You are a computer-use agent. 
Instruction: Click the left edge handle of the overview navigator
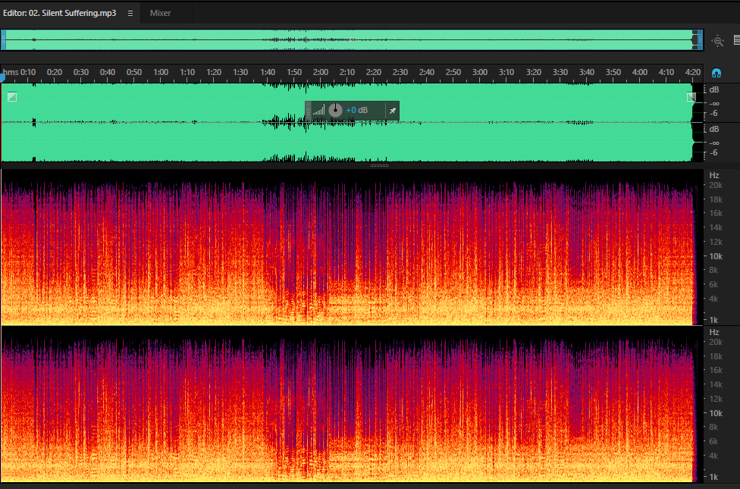(3, 40)
